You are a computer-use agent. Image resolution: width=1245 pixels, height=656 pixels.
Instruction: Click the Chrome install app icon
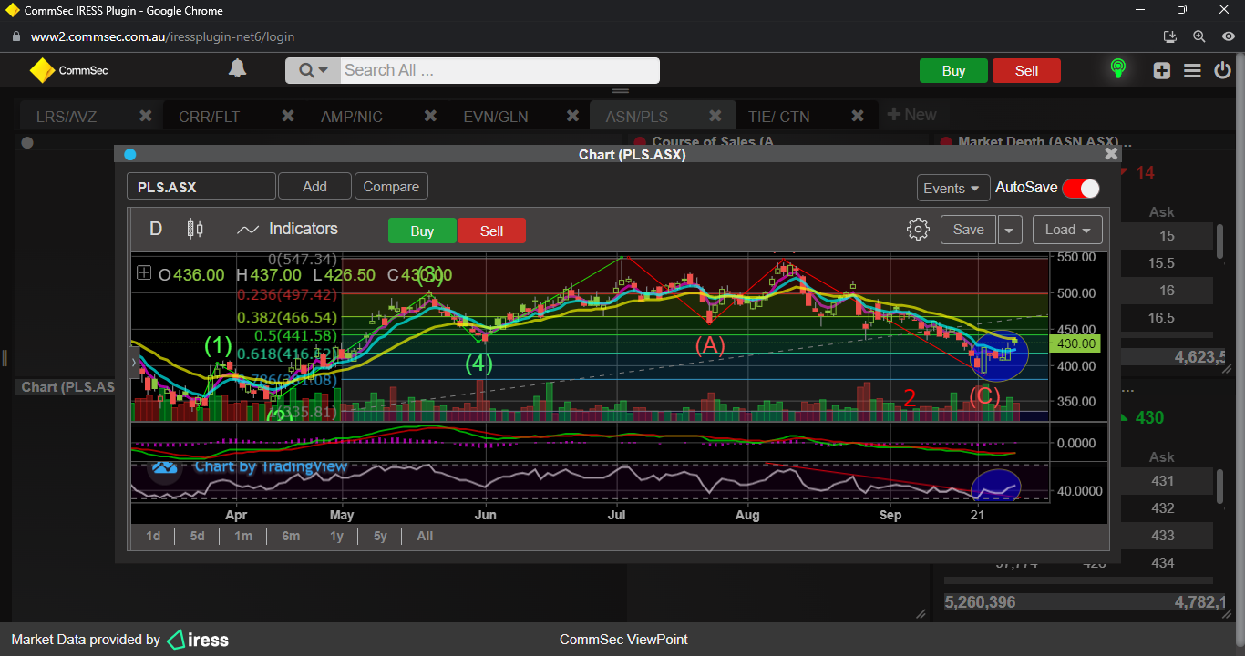click(x=1170, y=36)
